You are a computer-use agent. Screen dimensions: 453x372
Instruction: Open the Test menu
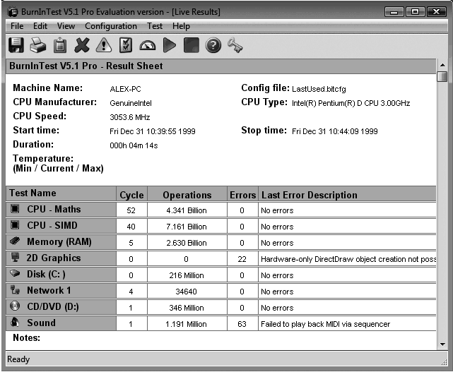tap(155, 26)
